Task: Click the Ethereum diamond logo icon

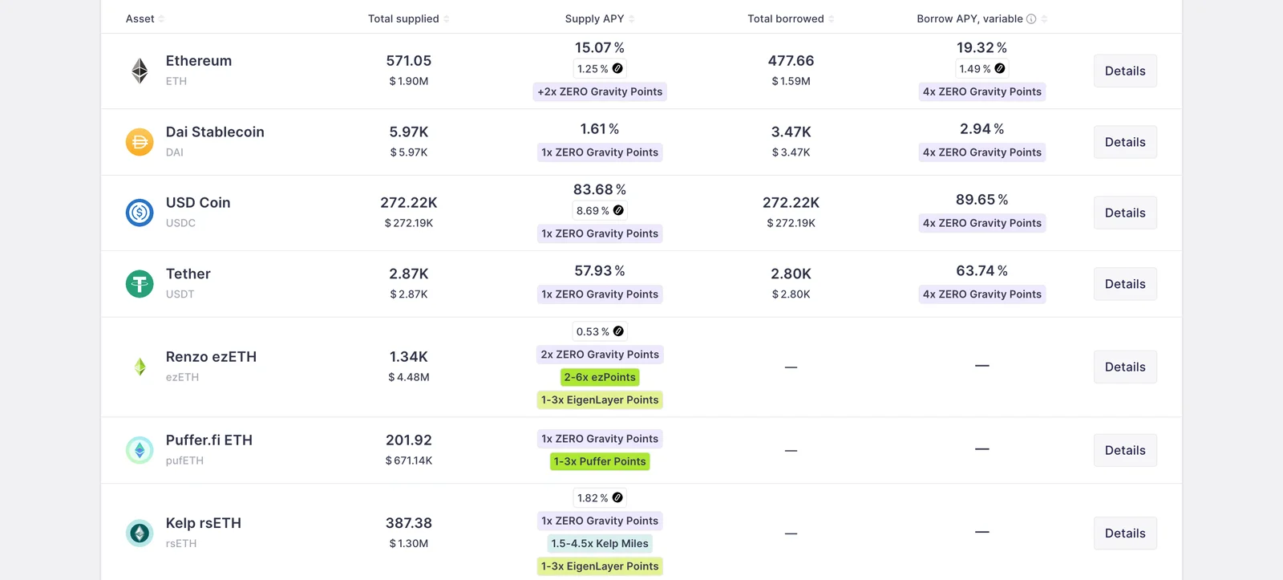Action: click(140, 71)
